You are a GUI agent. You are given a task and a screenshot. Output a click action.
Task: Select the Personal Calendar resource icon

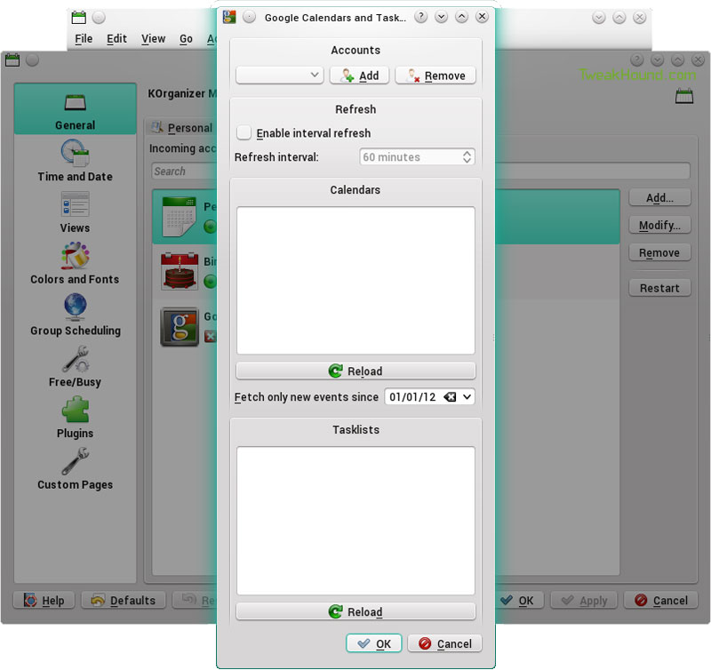tap(180, 217)
